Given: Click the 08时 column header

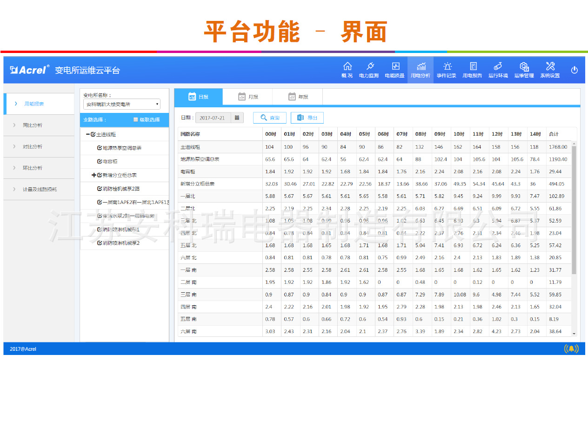Looking at the screenshot, I should pos(421,134).
